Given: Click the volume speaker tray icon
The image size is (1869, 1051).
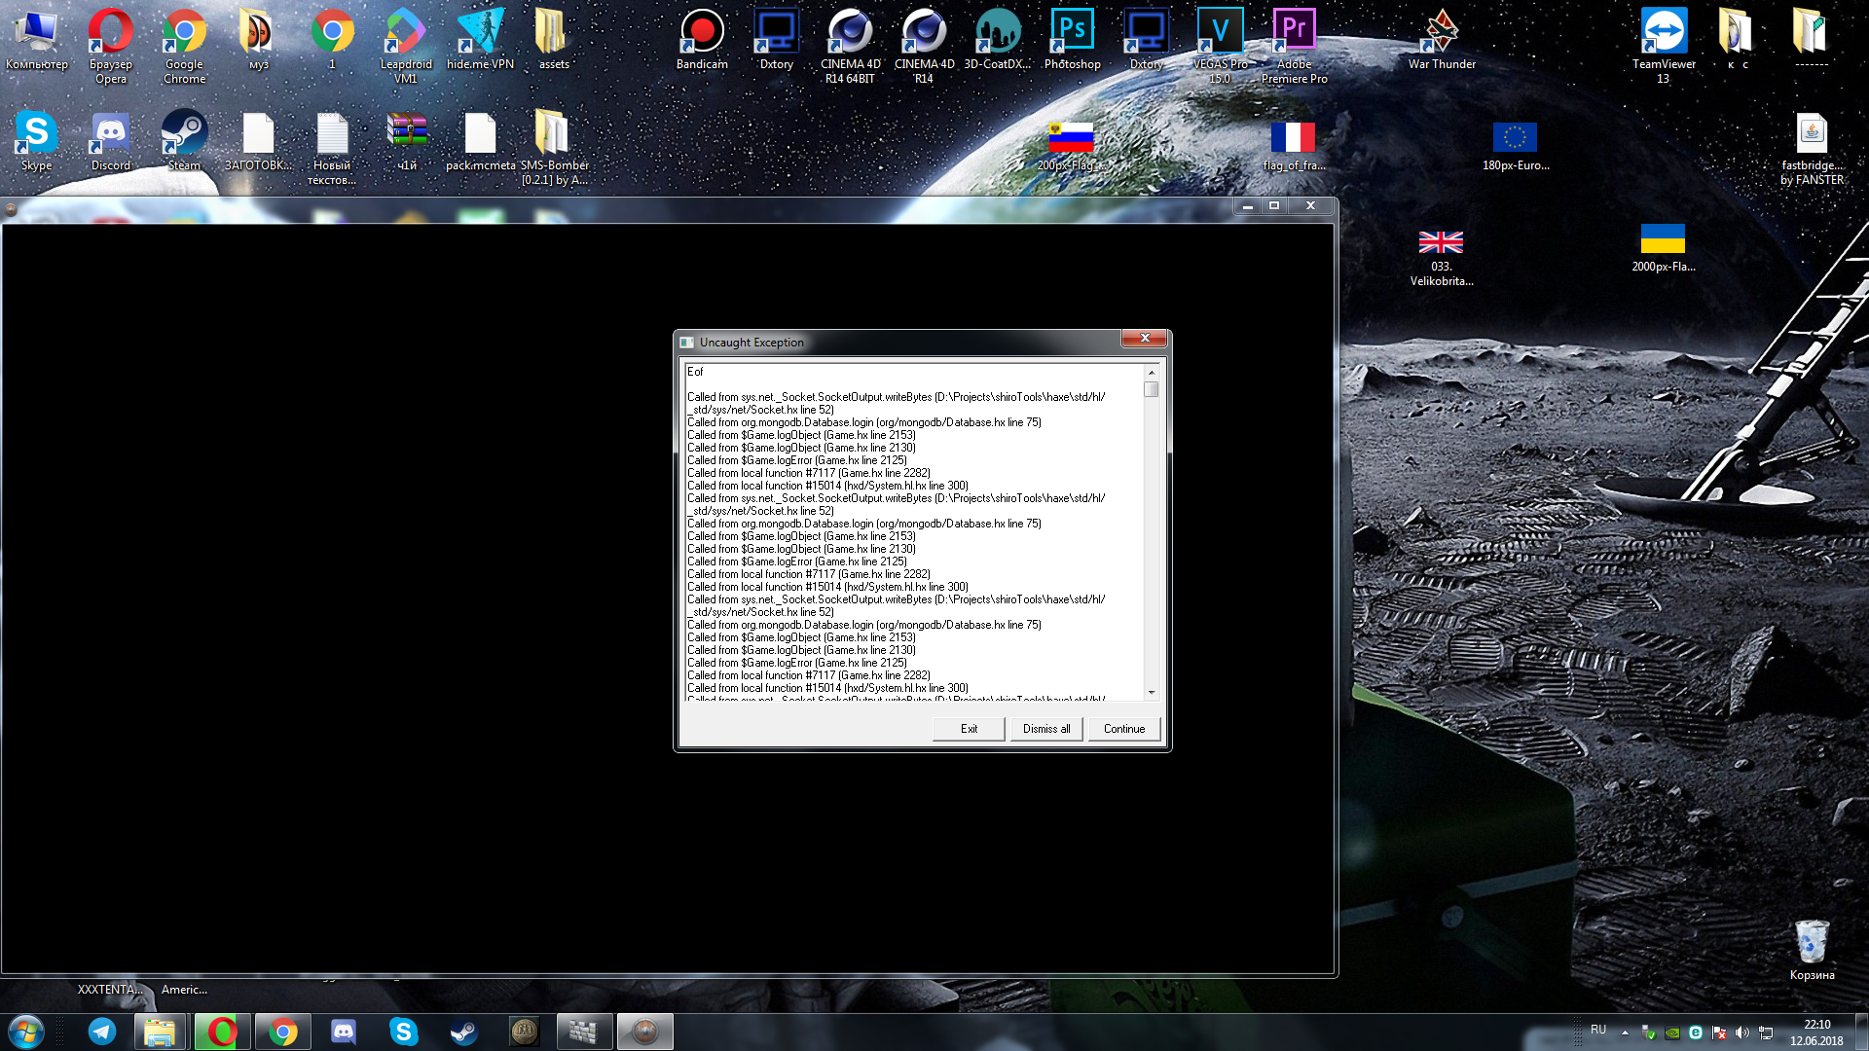Looking at the screenshot, I should 1742,1033.
